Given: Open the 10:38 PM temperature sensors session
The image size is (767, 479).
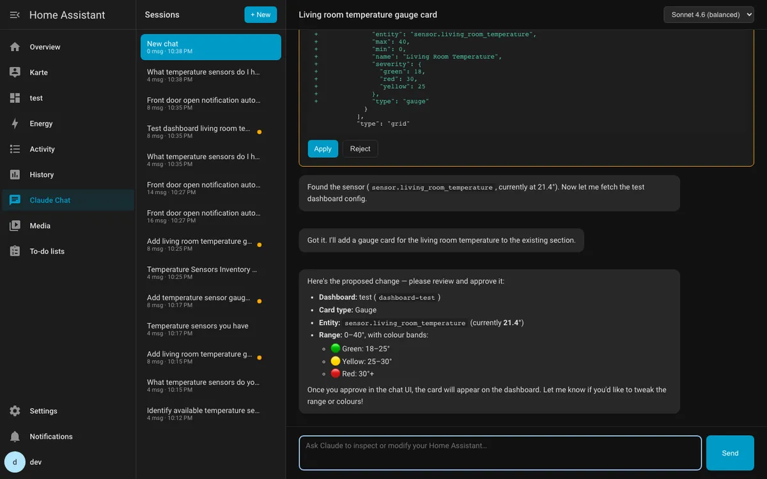Looking at the screenshot, I should tap(211, 75).
